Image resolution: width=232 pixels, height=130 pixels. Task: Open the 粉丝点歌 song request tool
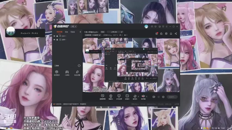[x=77, y=73]
